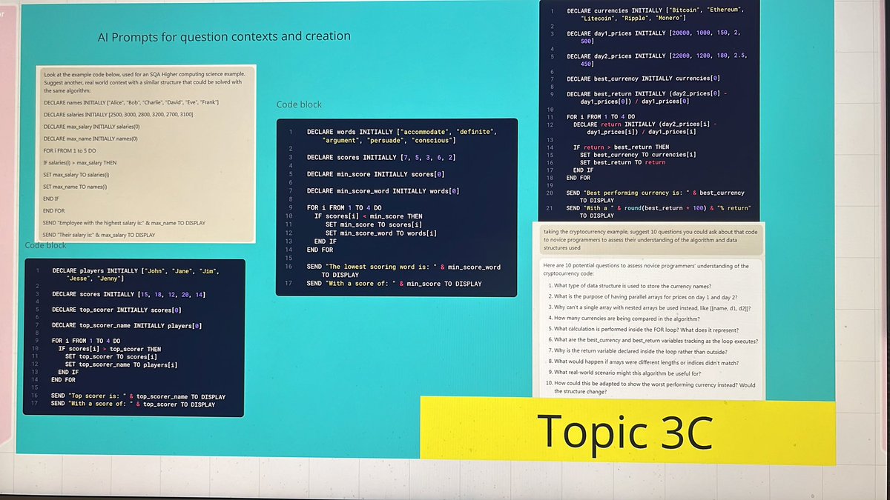Click "IF salaries[i] > max_salary THEN"
890x500 pixels.
[80, 162]
